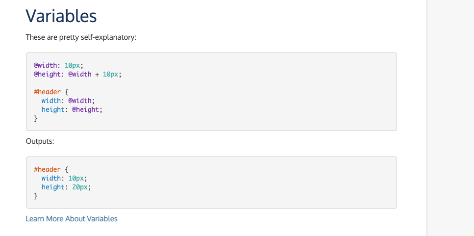Click the Variables page heading

click(61, 16)
